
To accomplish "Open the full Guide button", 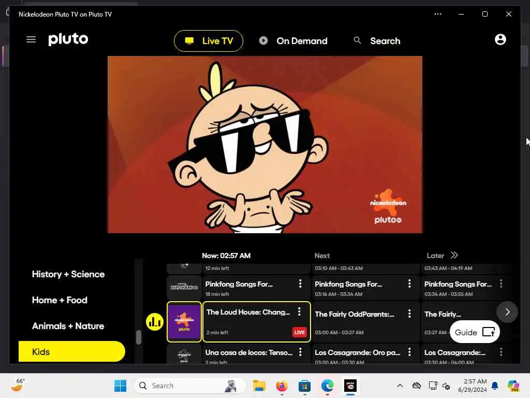I will pyautogui.click(x=475, y=332).
